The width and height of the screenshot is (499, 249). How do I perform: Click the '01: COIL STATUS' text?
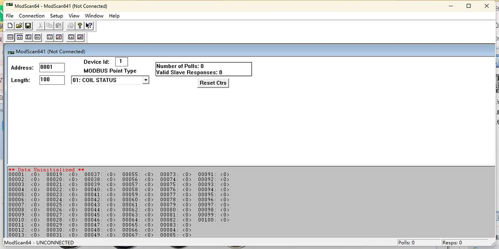[x=94, y=80]
